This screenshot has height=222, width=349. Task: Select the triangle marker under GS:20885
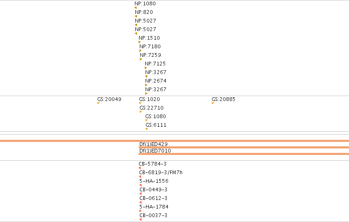(x=213, y=103)
